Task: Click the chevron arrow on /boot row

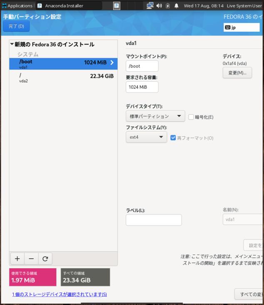Action: [112, 62]
